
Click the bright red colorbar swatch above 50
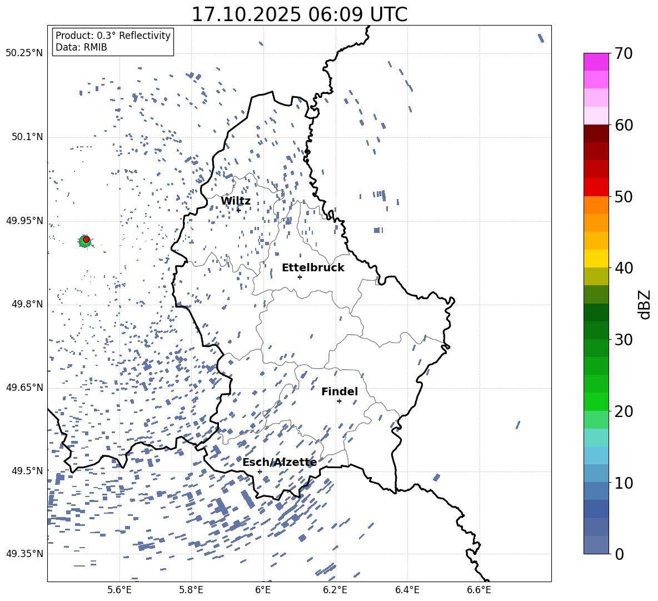(x=596, y=187)
